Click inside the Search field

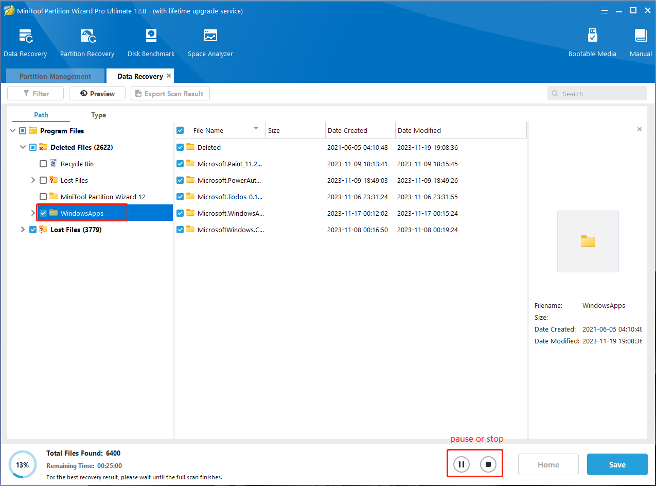coord(597,93)
